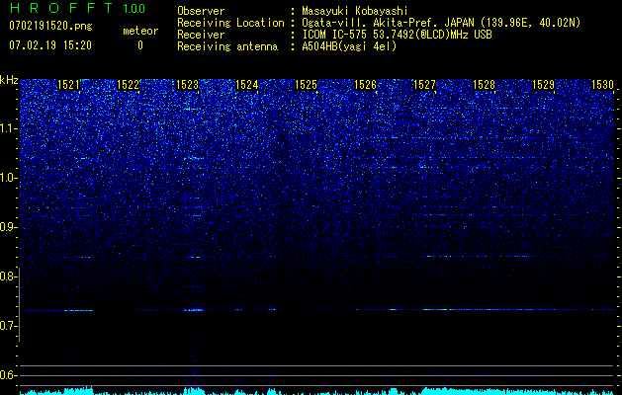Click the 1526 time marker

coord(365,85)
